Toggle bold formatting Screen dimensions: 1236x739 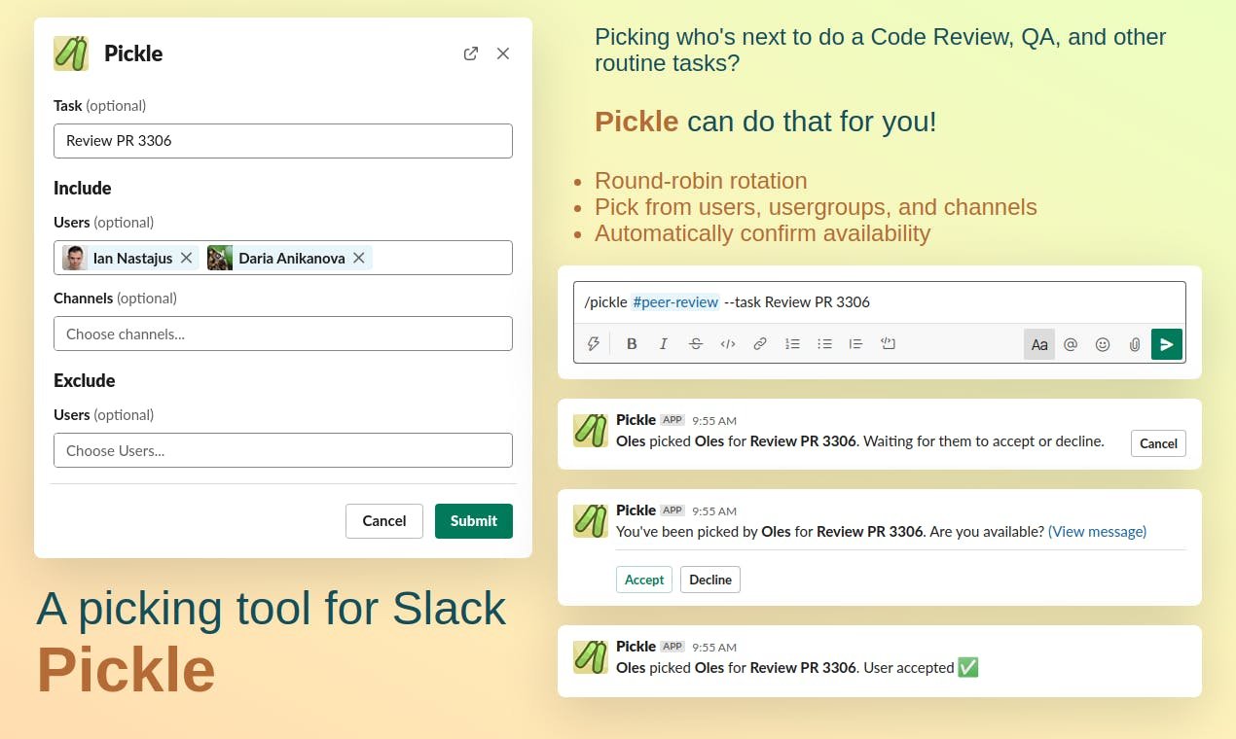(x=632, y=344)
